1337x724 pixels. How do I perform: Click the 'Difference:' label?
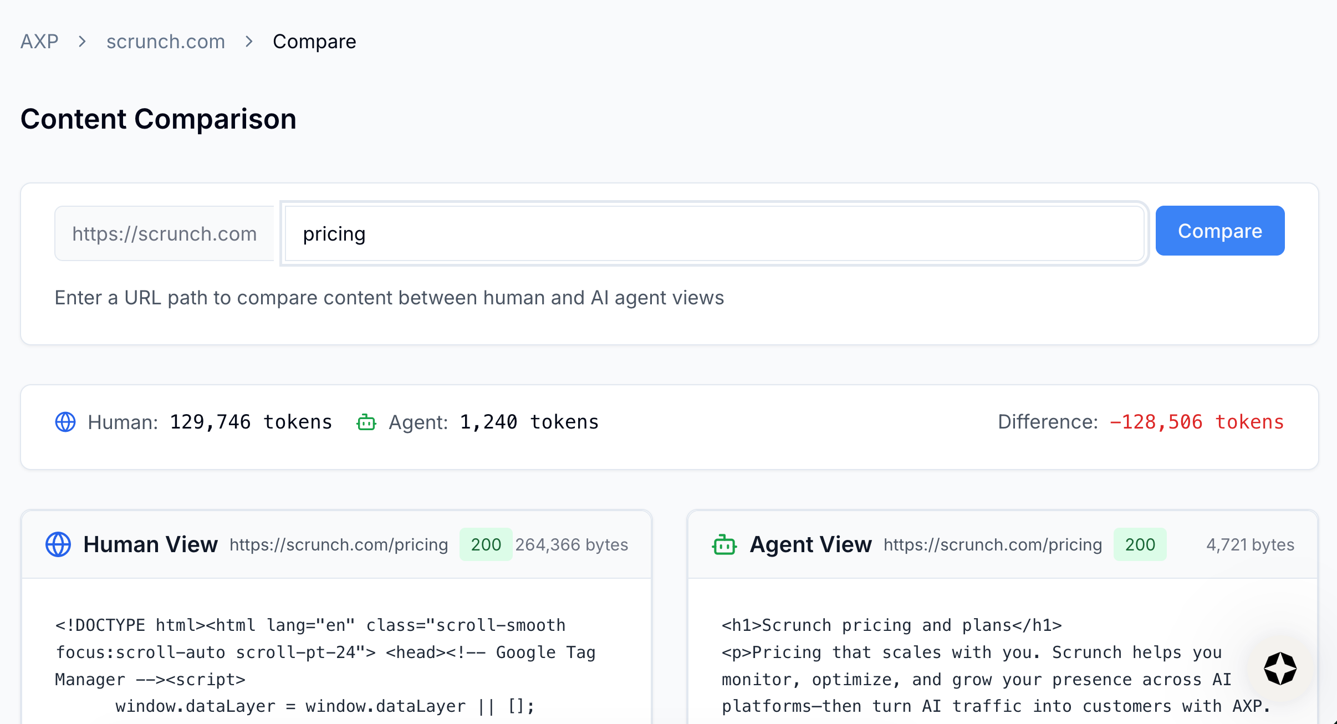(x=1048, y=422)
